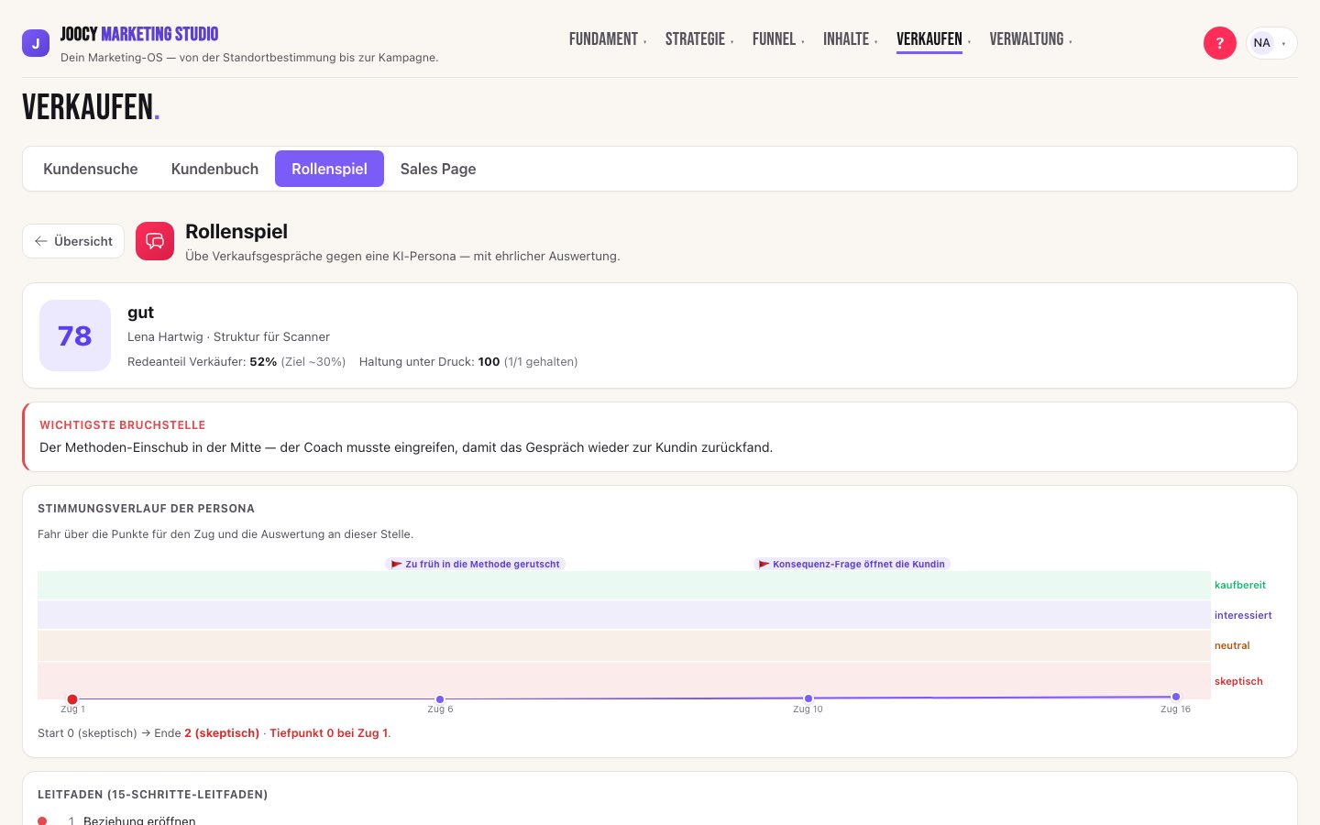Click the 'kaufbereit' mood label
The image size is (1320, 825).
[x=1240, y=585]
